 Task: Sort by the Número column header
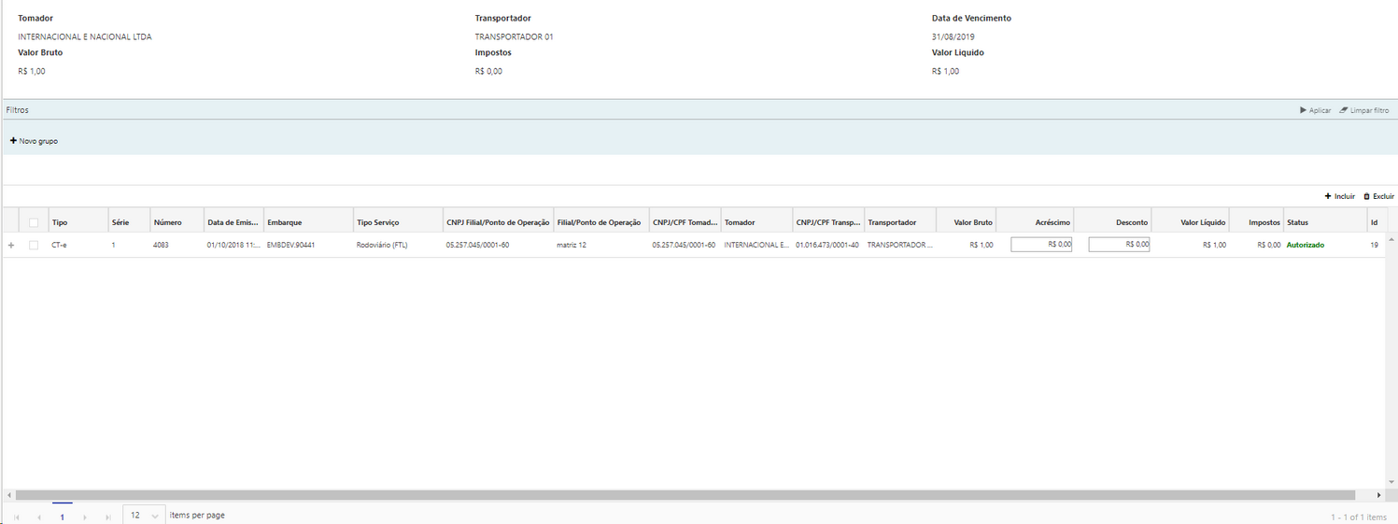[168, 222]
